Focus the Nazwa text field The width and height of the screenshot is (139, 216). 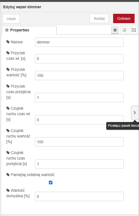click(79, 42)
